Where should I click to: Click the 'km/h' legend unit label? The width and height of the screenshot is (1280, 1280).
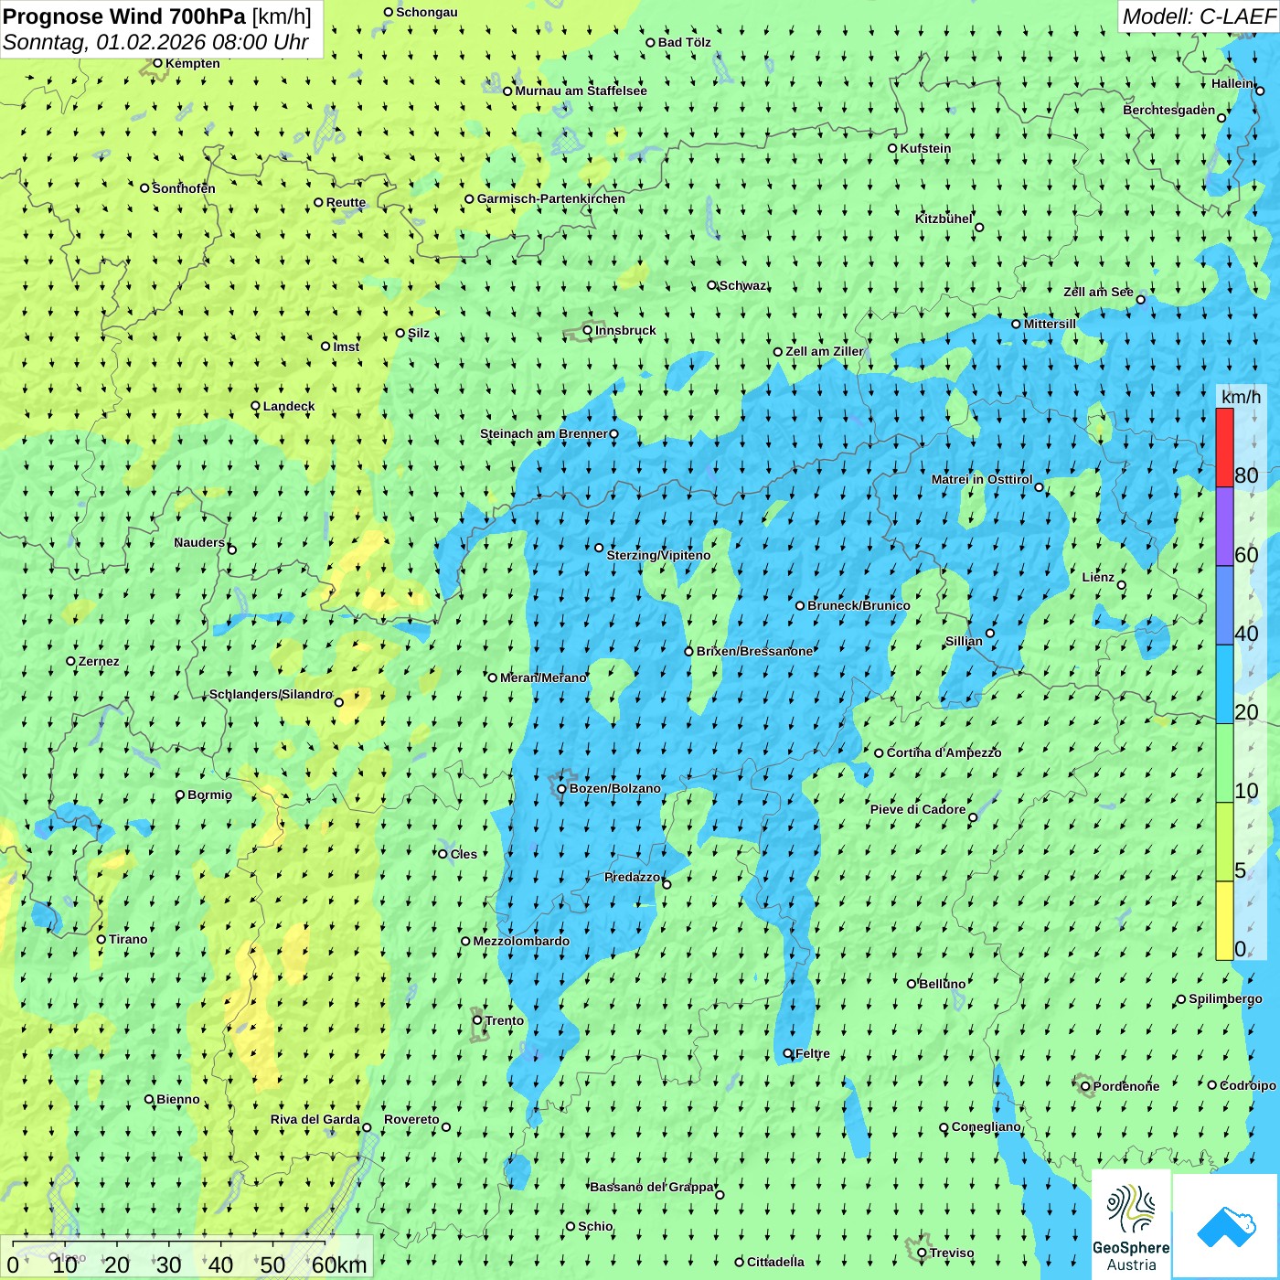pyautogui.click(x=1241, y=397)
